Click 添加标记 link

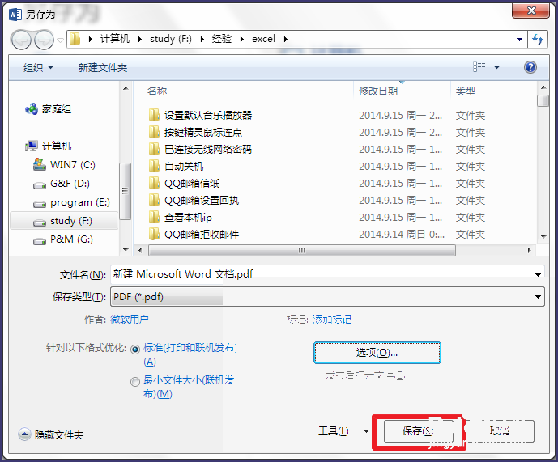point(332,320)
